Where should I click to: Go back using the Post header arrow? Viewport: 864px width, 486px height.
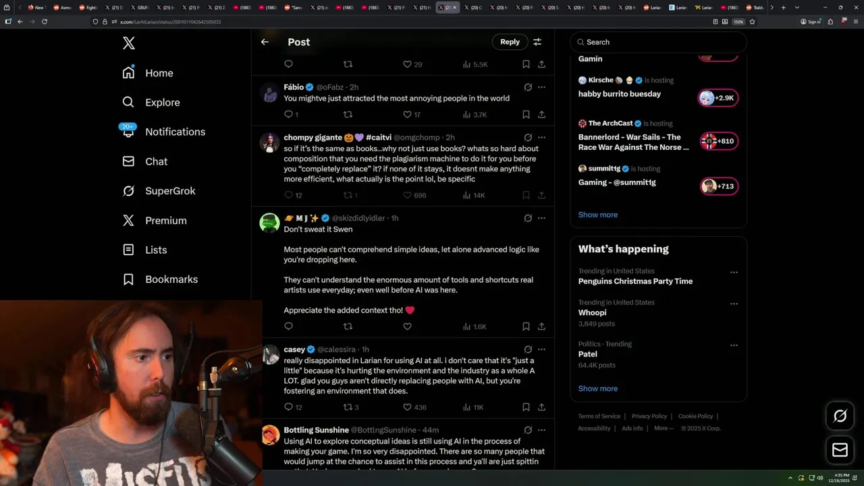coord(265,42)
